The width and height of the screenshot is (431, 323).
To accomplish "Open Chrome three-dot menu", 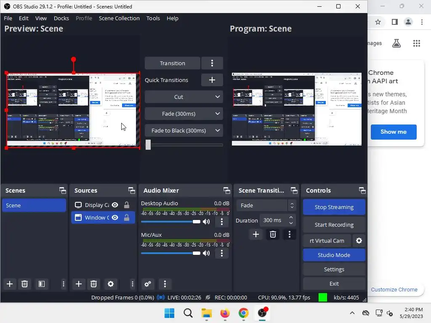I will click(422, 22).
